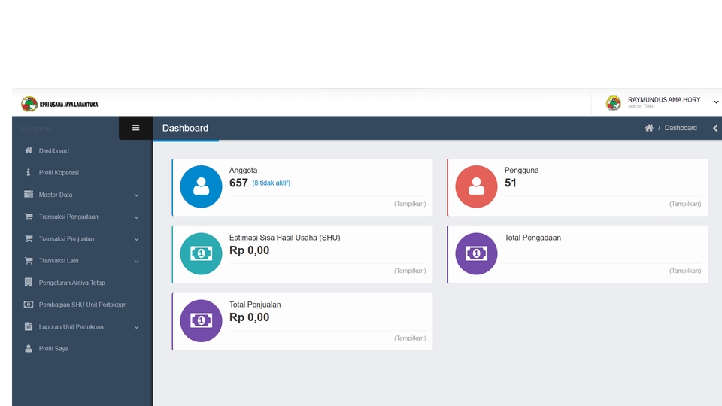
Task: Go to Pembagian SHU Unit Pertokoan
Action: pyautogui.click(x=82, y=304)
